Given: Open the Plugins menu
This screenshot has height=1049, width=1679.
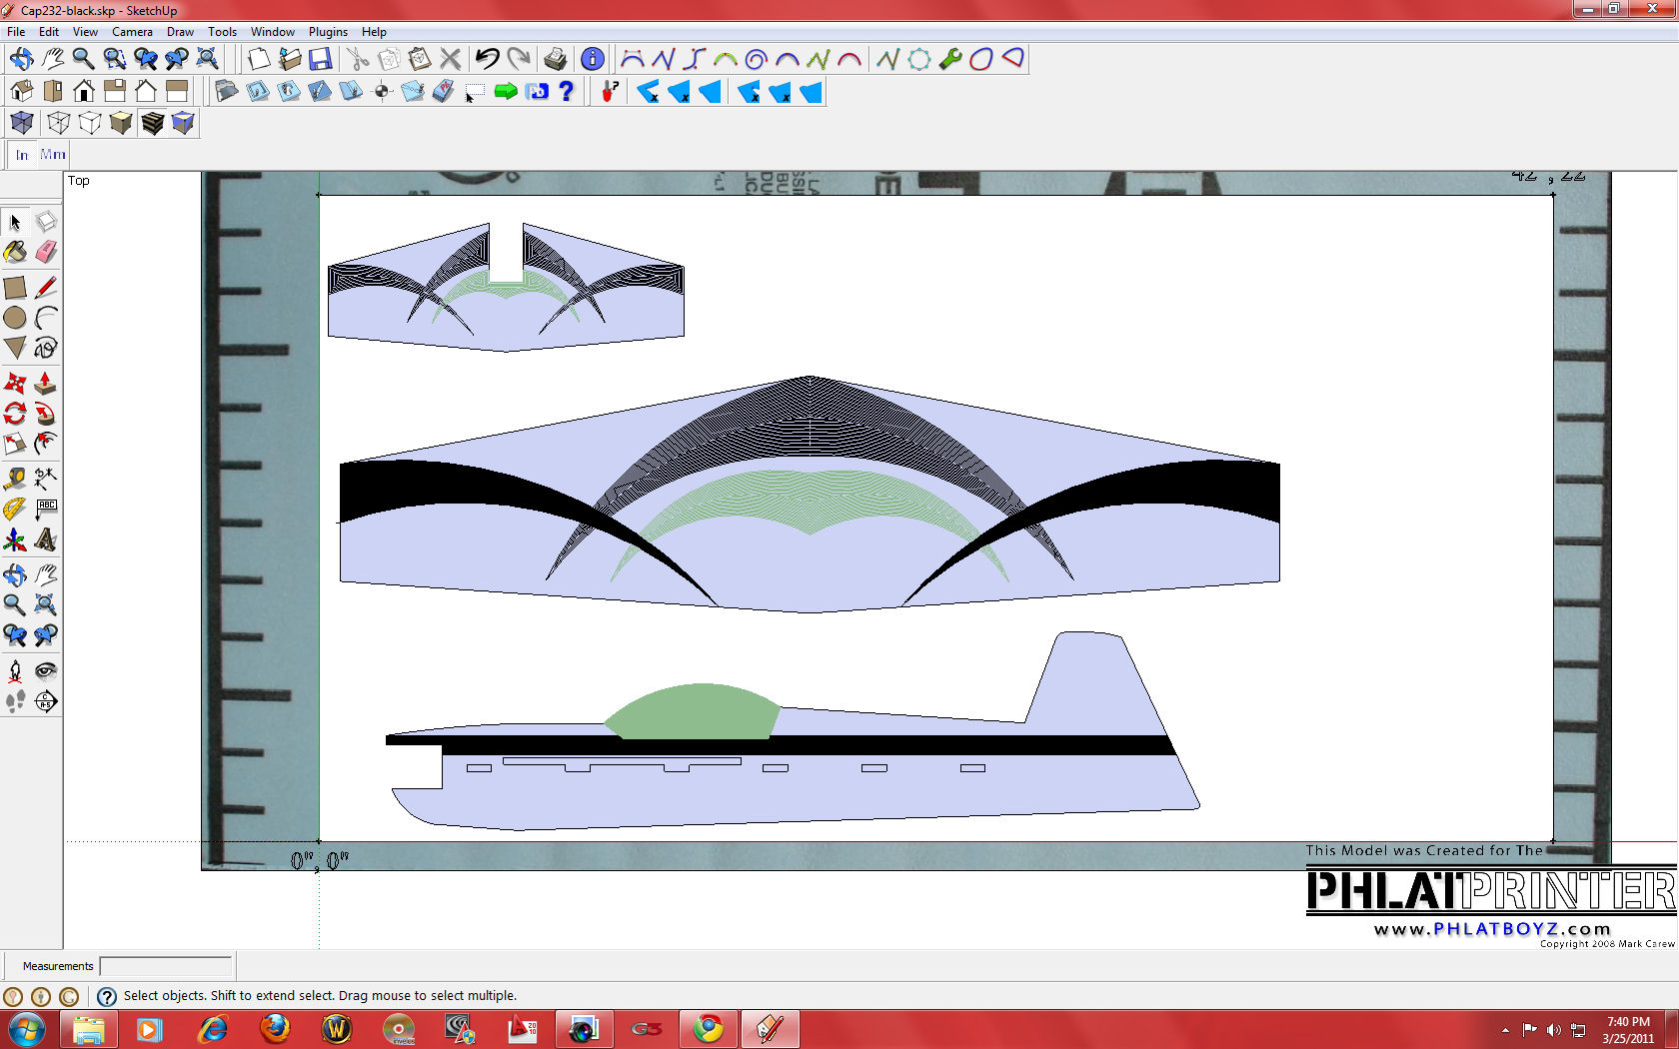Looking at the screenshot, I should [x=328, y=32].
